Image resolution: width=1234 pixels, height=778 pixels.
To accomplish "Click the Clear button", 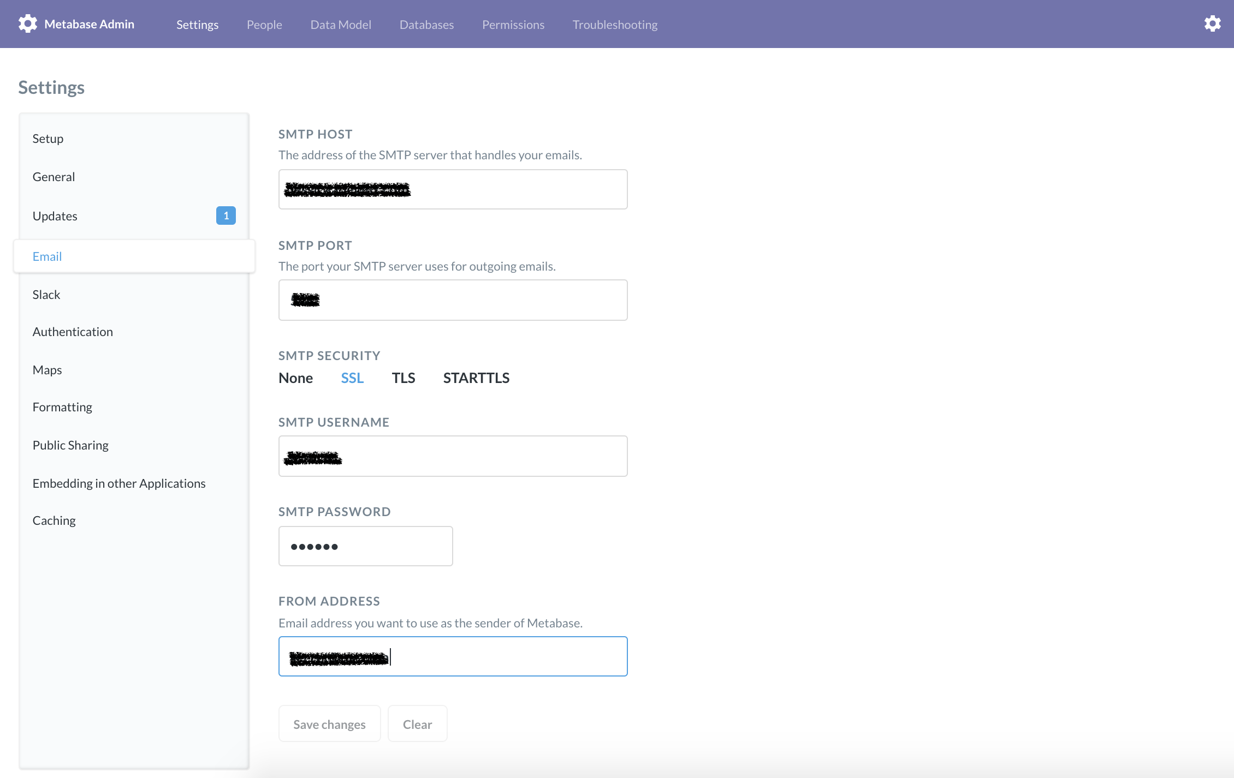I will tap(417, 723).
